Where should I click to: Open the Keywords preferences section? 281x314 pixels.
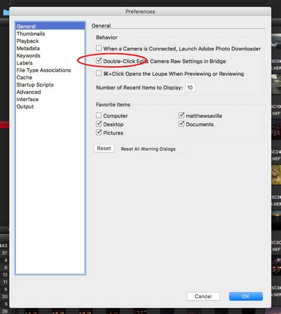tap(50, 56)
